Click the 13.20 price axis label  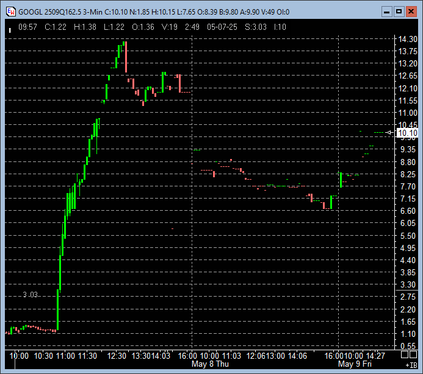click(x=408, y=63)
